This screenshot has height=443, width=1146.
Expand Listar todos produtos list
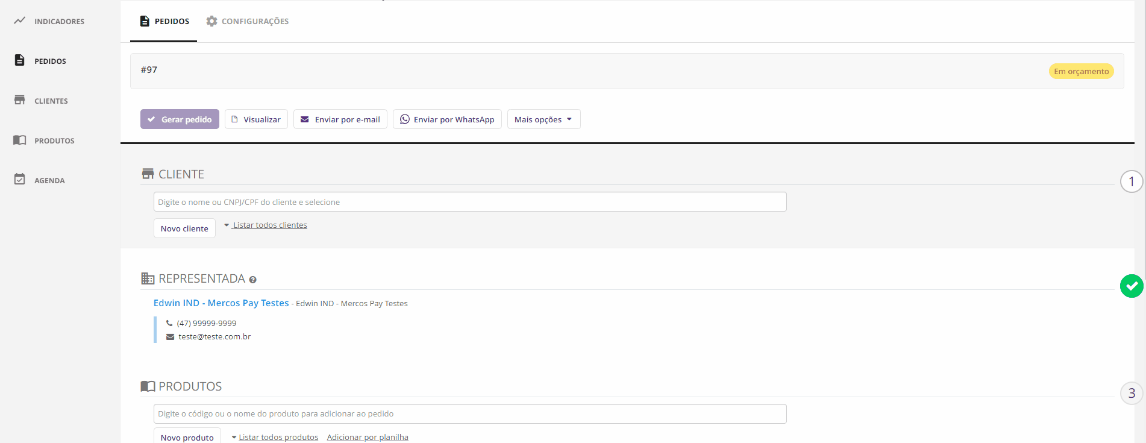coord(278,437)
